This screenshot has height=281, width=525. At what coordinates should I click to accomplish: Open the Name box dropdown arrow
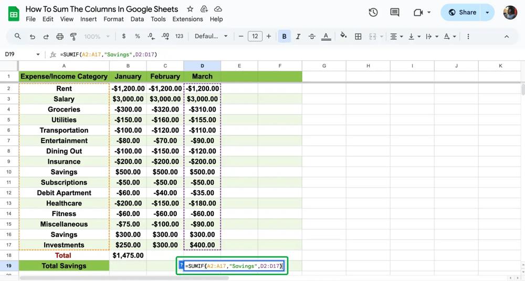tap(38, 55)
